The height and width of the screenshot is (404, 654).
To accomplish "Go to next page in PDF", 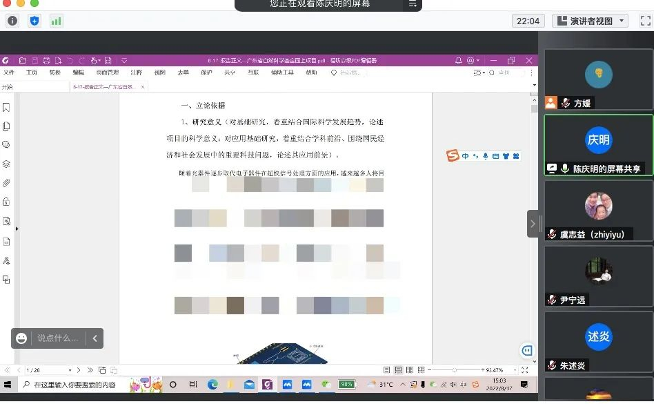I will [x=79, y=370].
